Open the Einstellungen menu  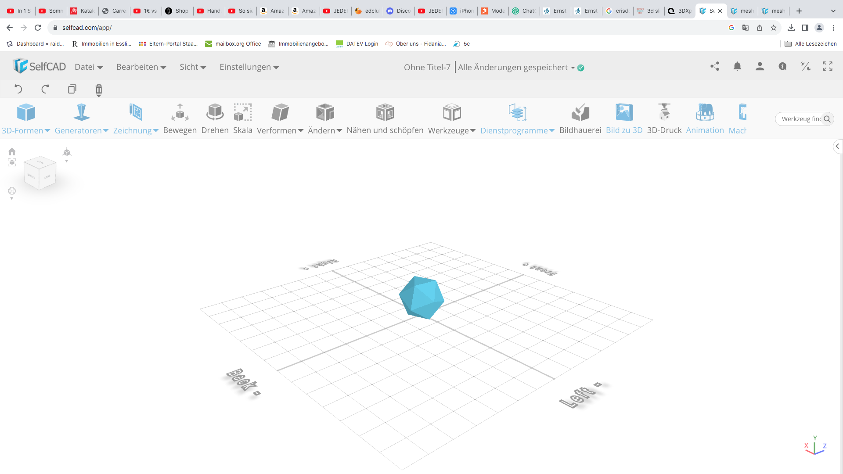[249, 67]
